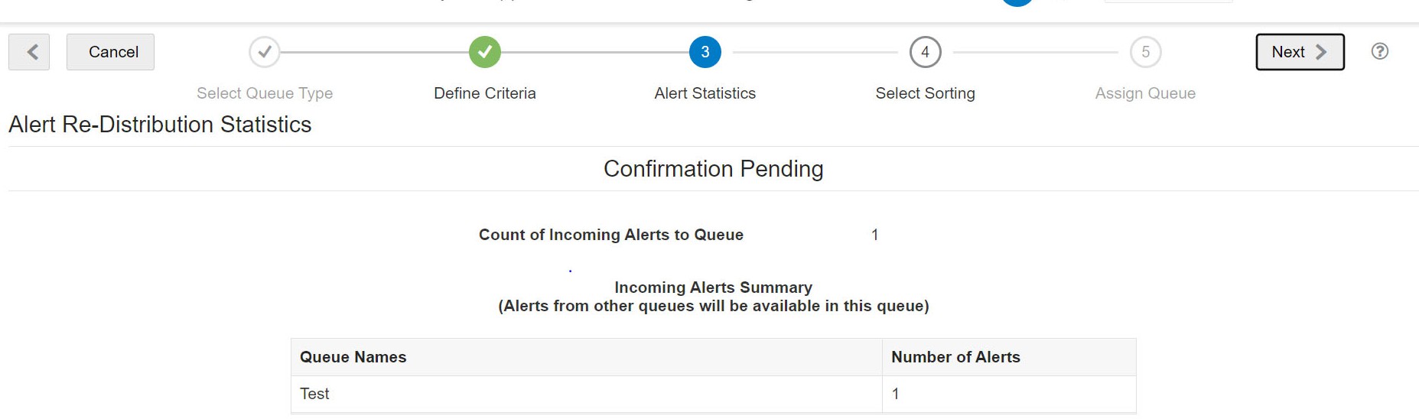
Task: Jump to step 4 circle
Action: click(x=926, y=52)
